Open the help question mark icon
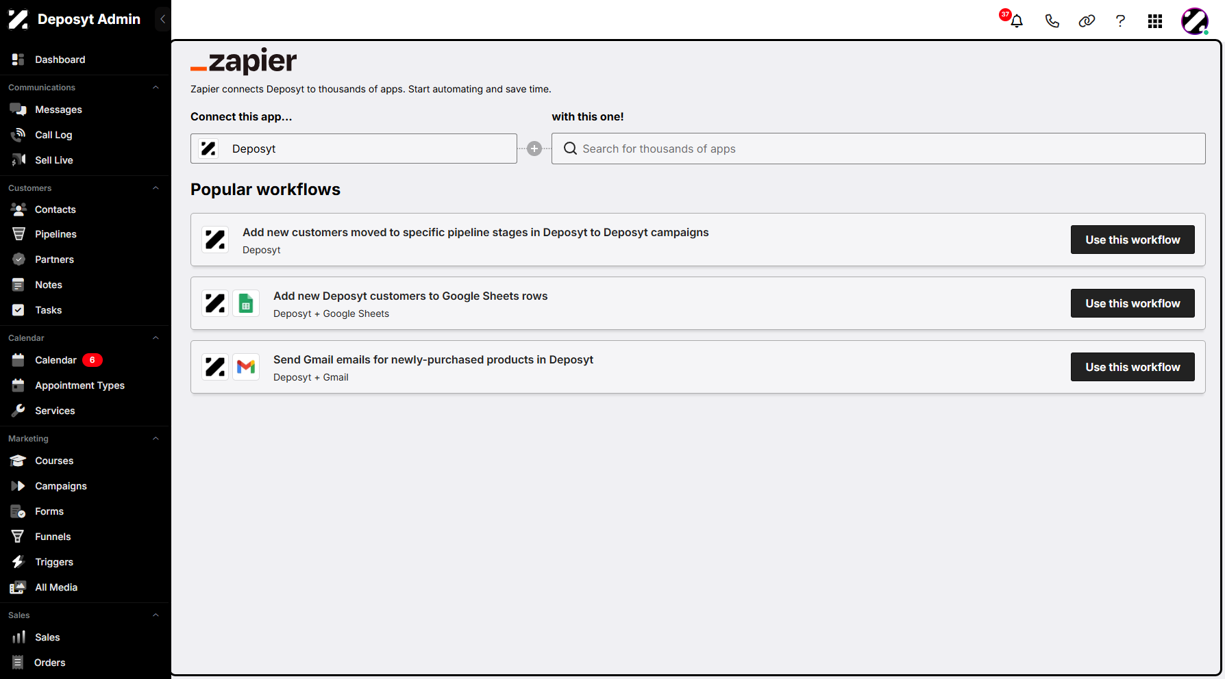1225x679 pixels. click(1120, 21)
